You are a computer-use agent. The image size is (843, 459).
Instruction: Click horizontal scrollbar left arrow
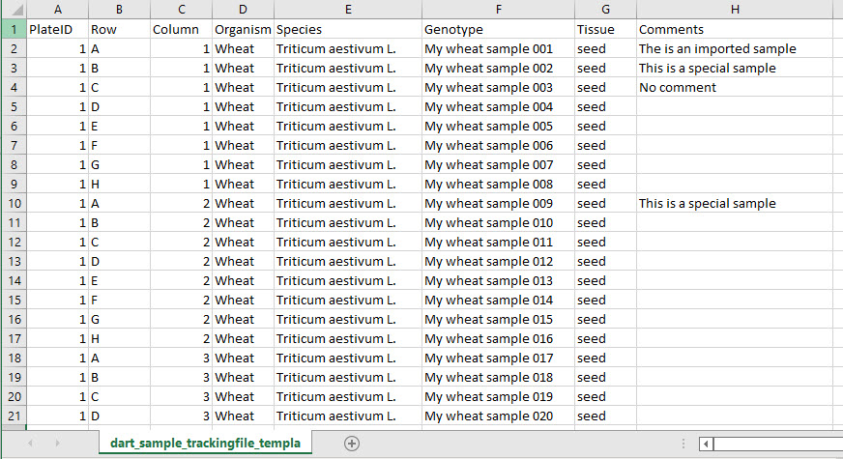point(707,444)
